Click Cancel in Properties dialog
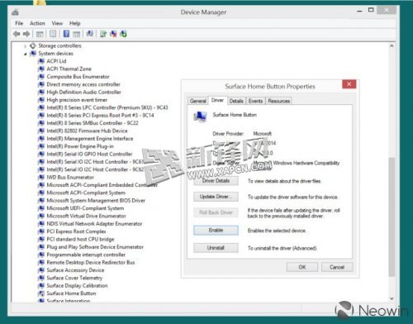Viewport: 413px width, 324px height. (x=337, y=267)
